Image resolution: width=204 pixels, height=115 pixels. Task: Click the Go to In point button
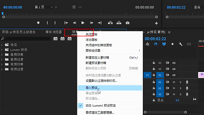pyautogui.click(x=66, y=23)
